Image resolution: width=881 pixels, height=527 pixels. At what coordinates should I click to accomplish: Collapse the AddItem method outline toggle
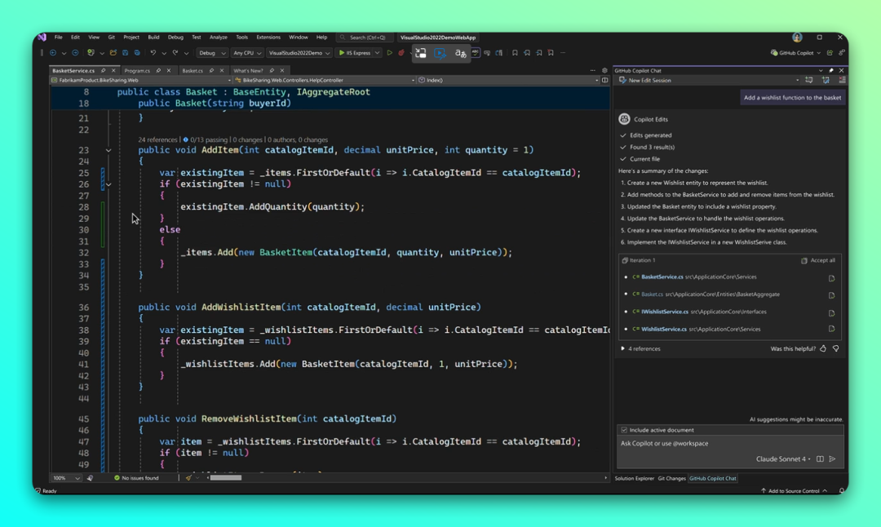pyautogui.click(x=108, y=150)
